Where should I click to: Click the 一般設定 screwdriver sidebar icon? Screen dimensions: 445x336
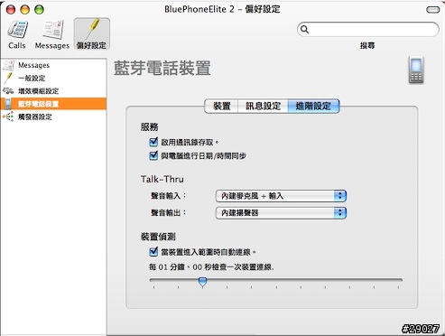click(8, 78)
